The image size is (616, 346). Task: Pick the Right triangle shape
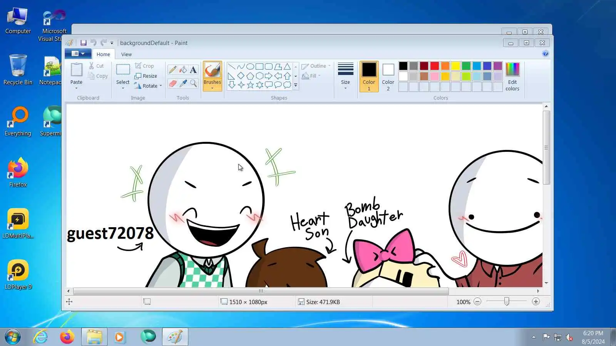231,76
